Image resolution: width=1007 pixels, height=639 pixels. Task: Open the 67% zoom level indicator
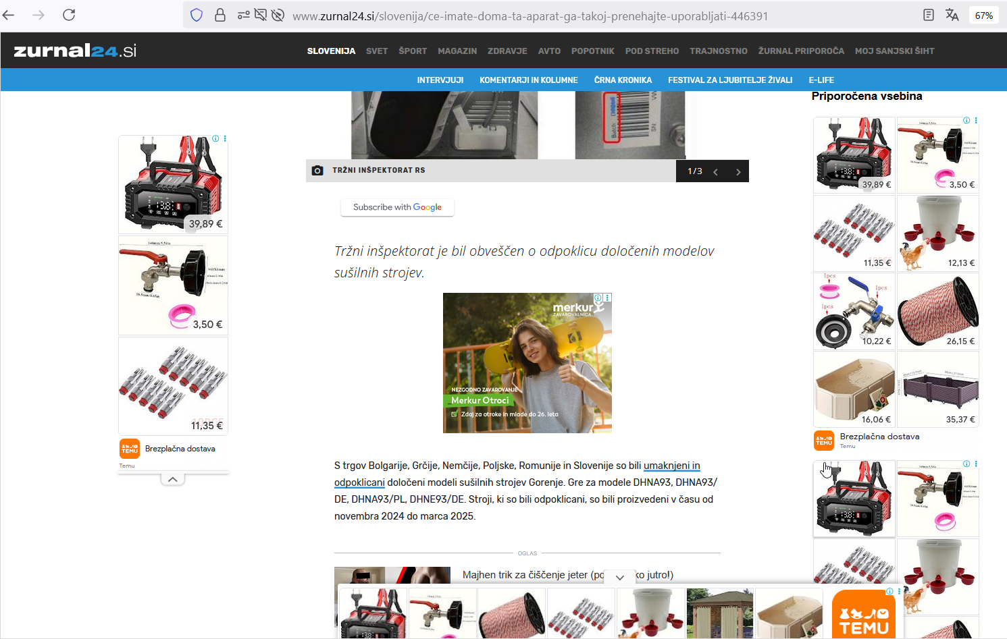click(984, 16)
